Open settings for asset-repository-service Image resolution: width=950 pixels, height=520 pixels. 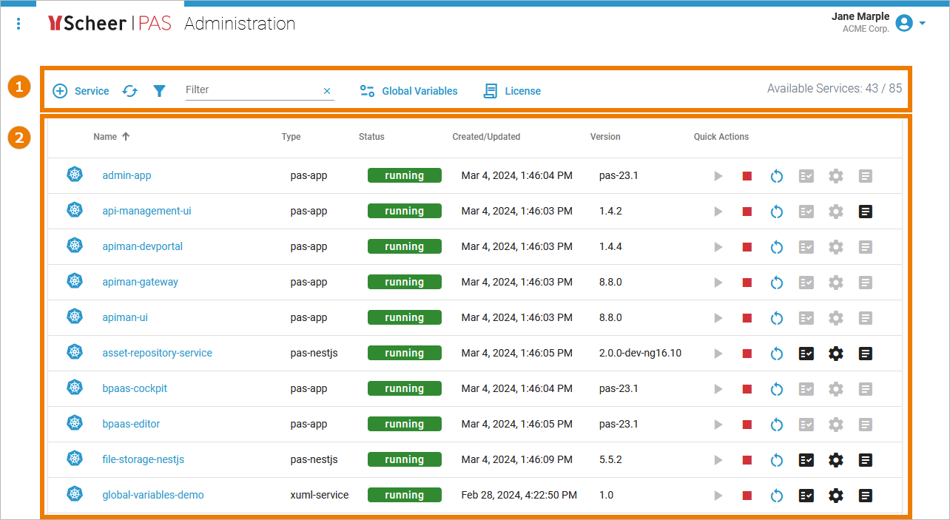tap(835, 353)
